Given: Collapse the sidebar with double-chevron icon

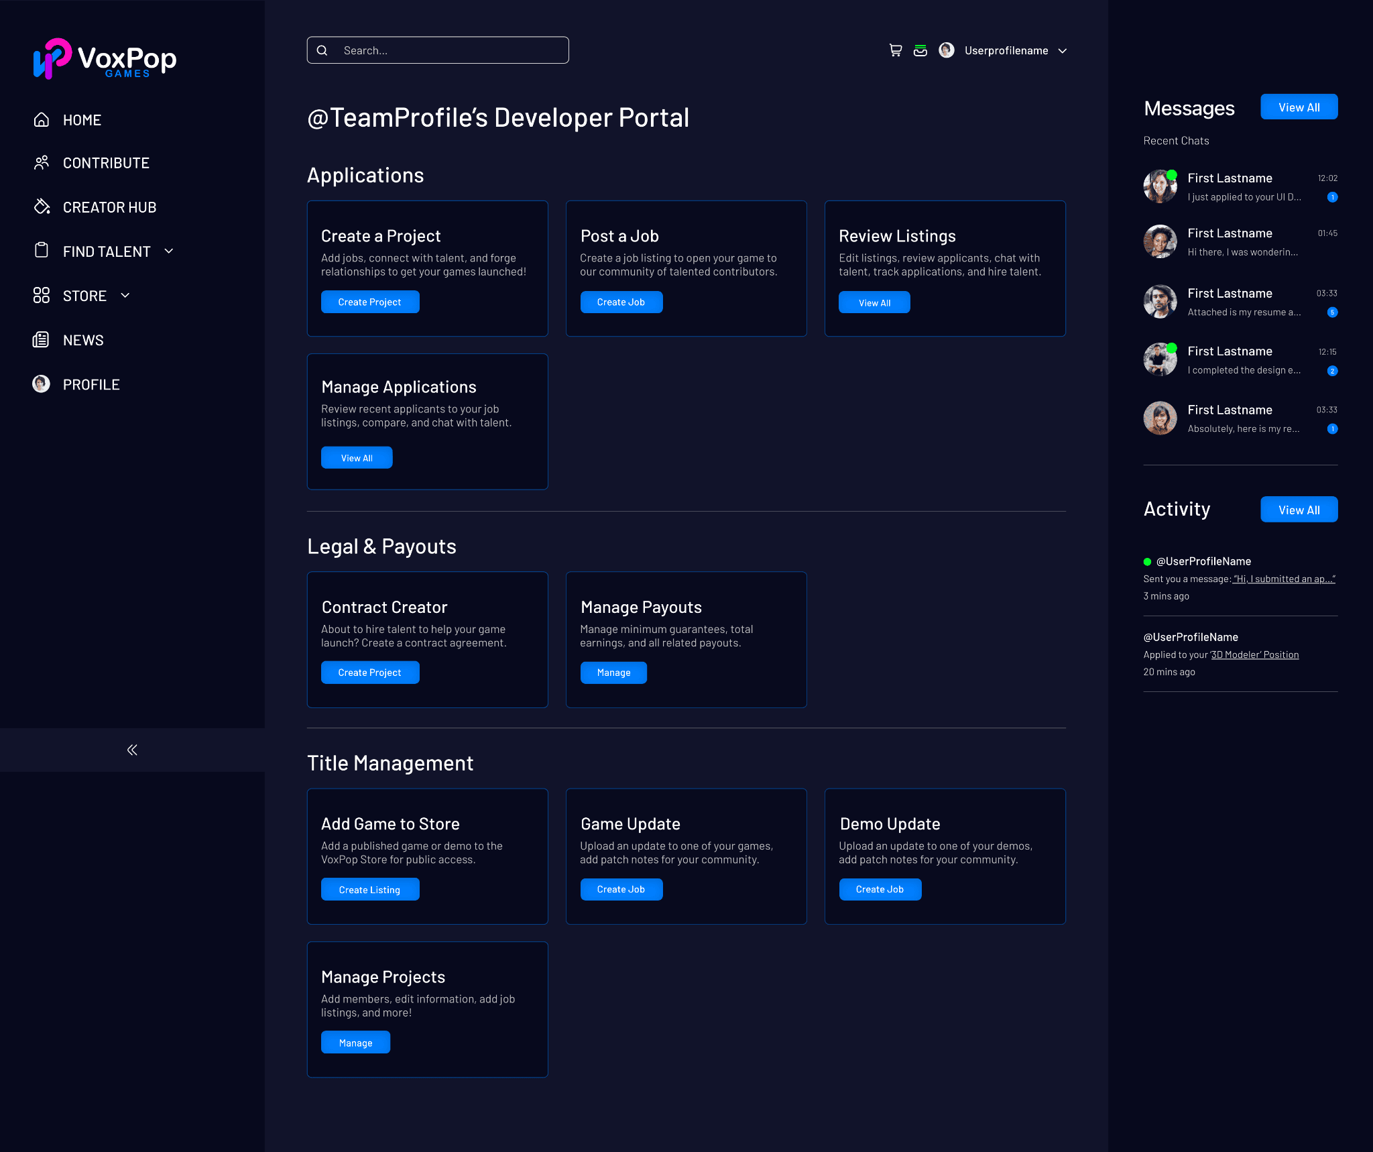Looking at the screenshot, I should click(132, 750).
